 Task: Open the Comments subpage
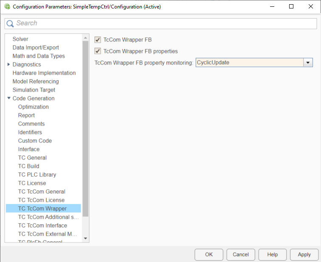tap(31, 124)
